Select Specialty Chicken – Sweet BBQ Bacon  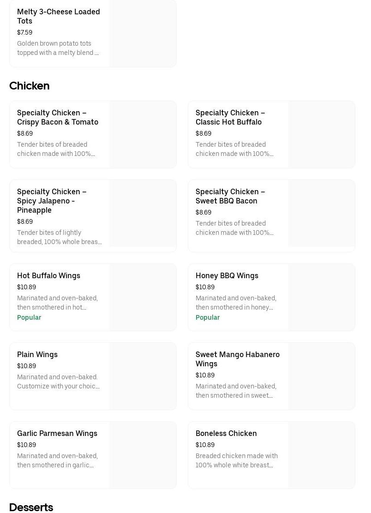click(230, 196)
